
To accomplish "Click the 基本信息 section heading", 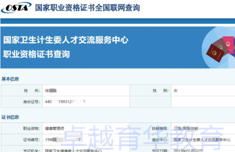I will (x=10, y=79).
